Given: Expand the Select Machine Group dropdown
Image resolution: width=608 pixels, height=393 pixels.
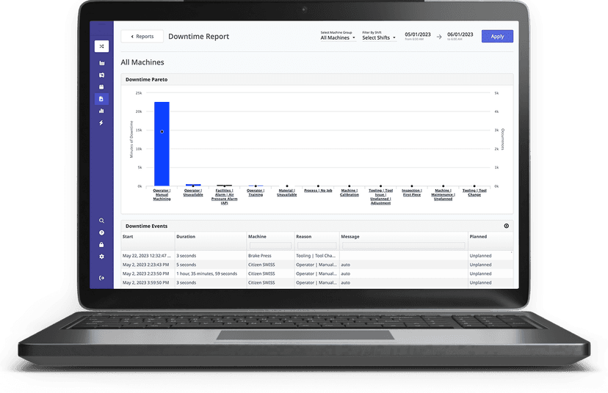Looking at the screenshot, I should tap(338, 37).
